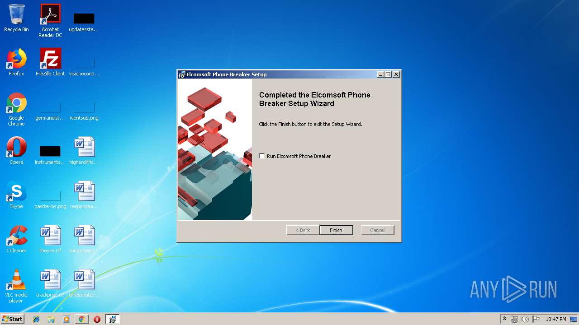Open the Action Center flag icon

point(536,319)
